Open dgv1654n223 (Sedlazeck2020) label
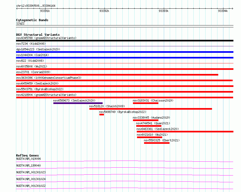Image resolution: width=241 pixels, height=192 pixels. 38,49
